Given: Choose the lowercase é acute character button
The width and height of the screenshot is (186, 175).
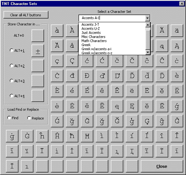Looking at the screenshot, I should click(x=72, y=91).
